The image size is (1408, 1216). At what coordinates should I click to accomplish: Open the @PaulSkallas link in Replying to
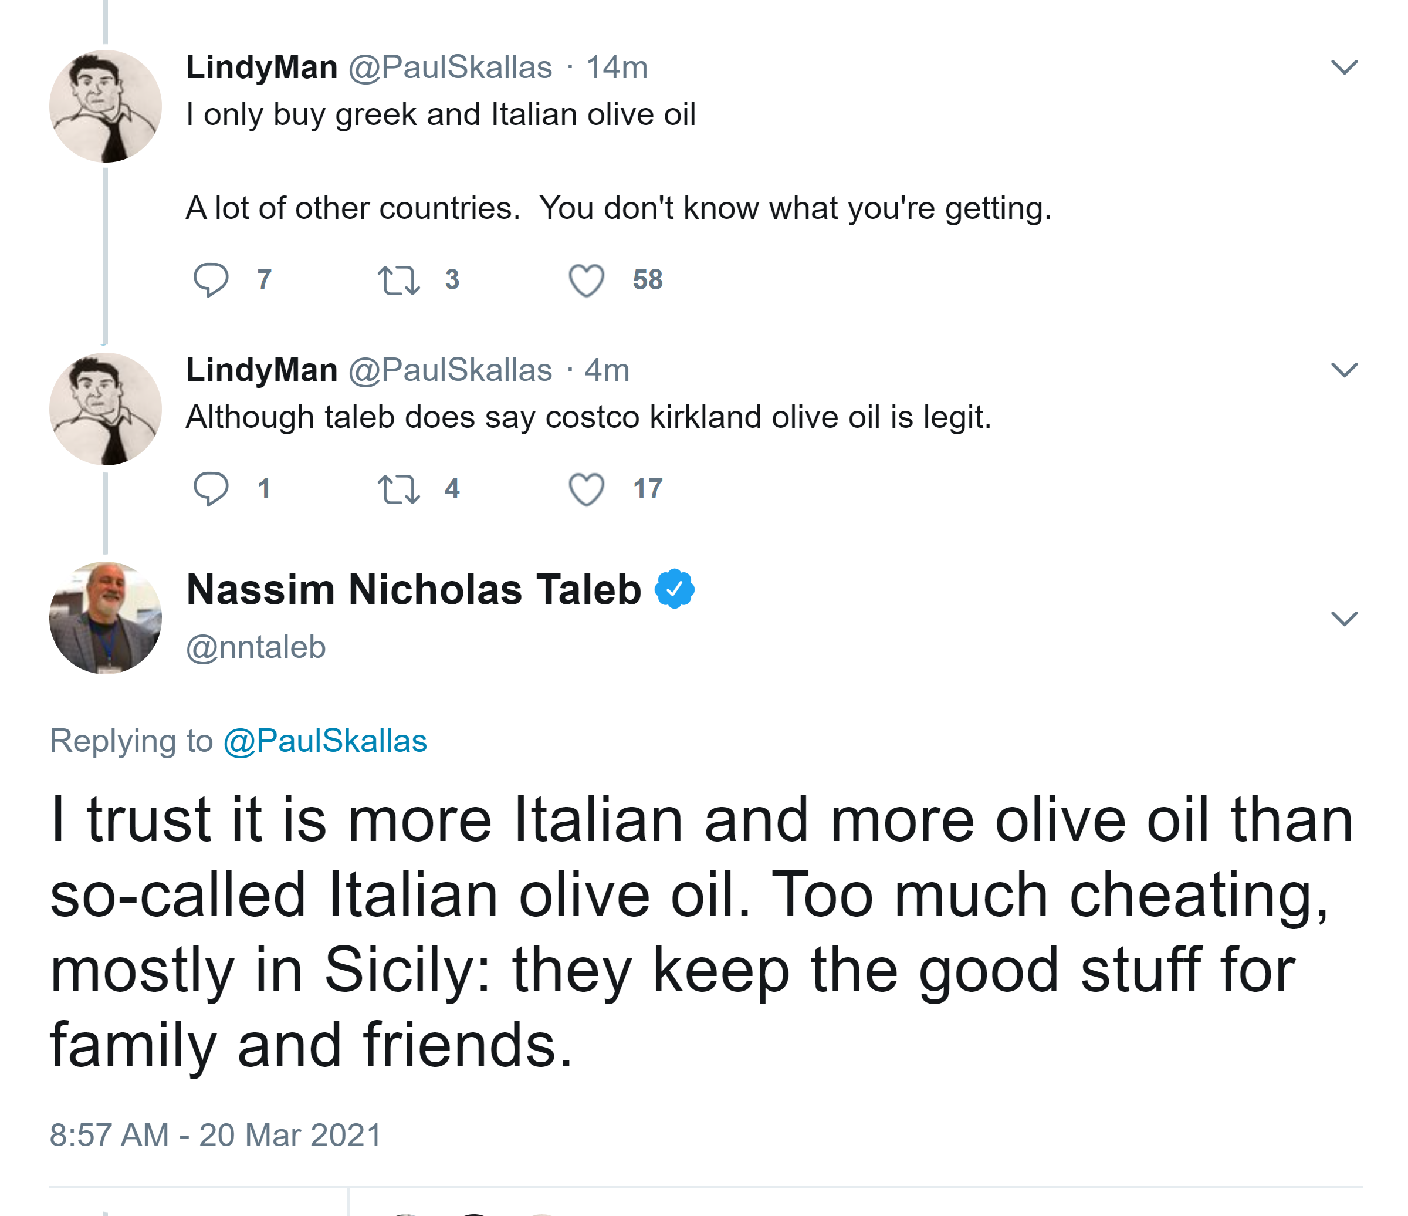pos(325,740)
